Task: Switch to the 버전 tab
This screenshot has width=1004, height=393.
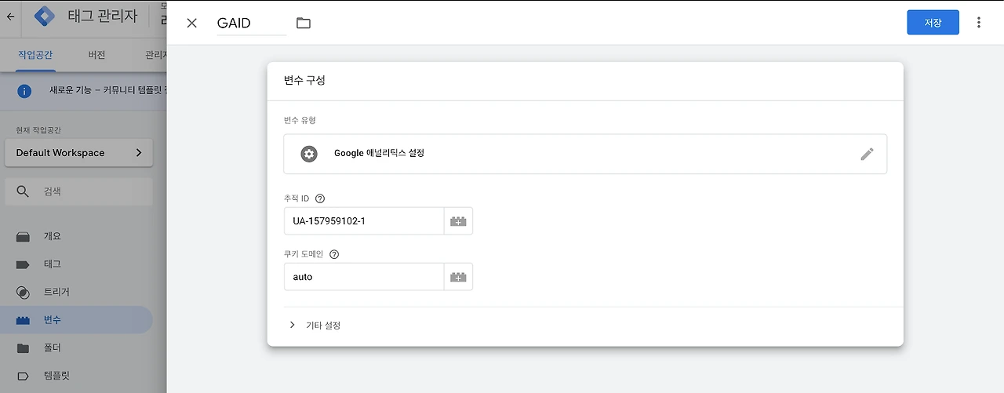Action: 96,55
